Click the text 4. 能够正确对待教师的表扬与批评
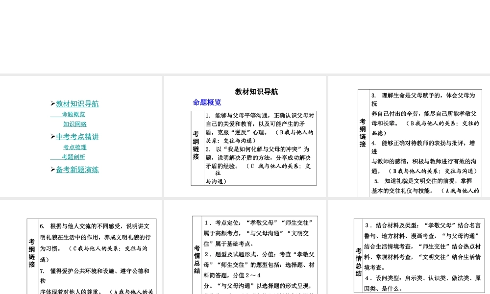 point(423,143)
